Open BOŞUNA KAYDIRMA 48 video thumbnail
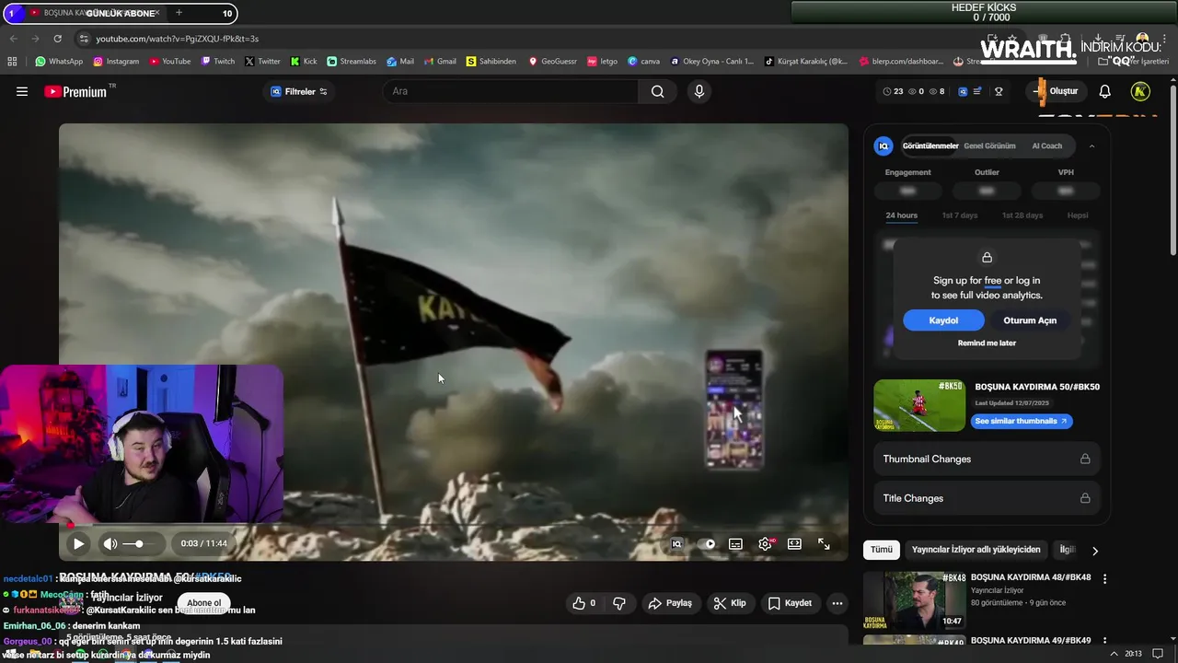 pos(914,600)
